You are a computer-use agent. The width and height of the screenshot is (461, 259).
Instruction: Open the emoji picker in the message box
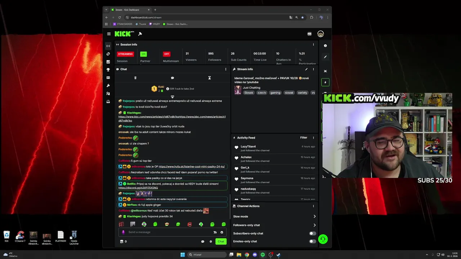pyautogui.click(x=222, y=232)
